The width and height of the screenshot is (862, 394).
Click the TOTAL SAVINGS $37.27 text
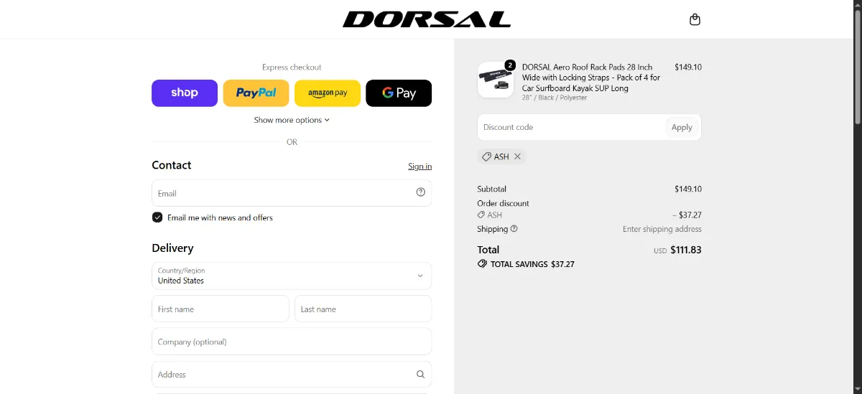pyautogui.click(x=532, y=264)
